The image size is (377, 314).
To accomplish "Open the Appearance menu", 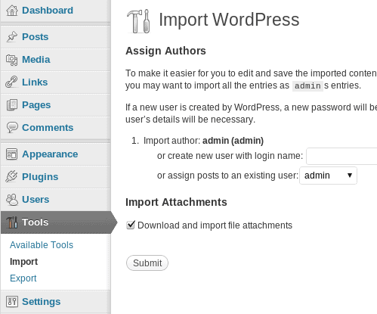I will point(50,154).
